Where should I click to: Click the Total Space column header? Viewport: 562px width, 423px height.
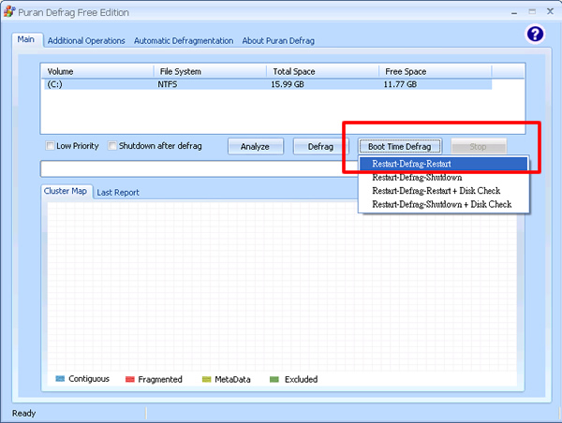[322, 72]
